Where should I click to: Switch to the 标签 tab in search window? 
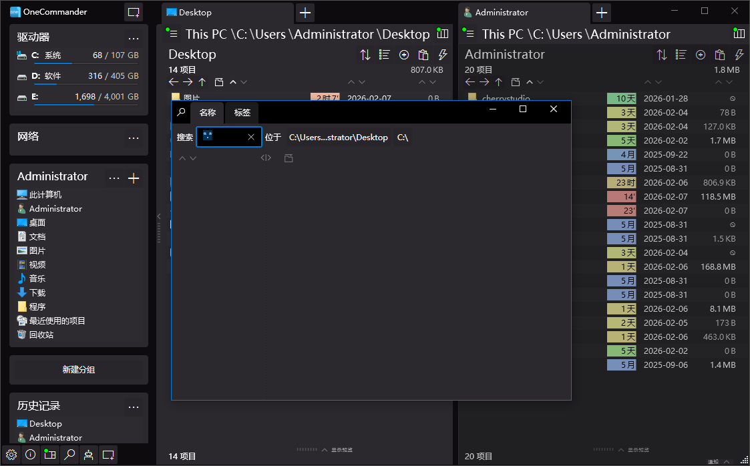tap(242, 112)
